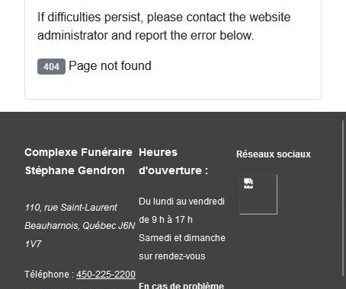Select the 'Beauharnois, Québec J6N' address line
The image size is (346, 289).
point(80,226)
